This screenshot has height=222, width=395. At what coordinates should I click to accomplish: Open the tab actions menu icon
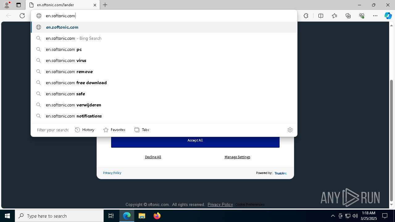pos(19,5)
